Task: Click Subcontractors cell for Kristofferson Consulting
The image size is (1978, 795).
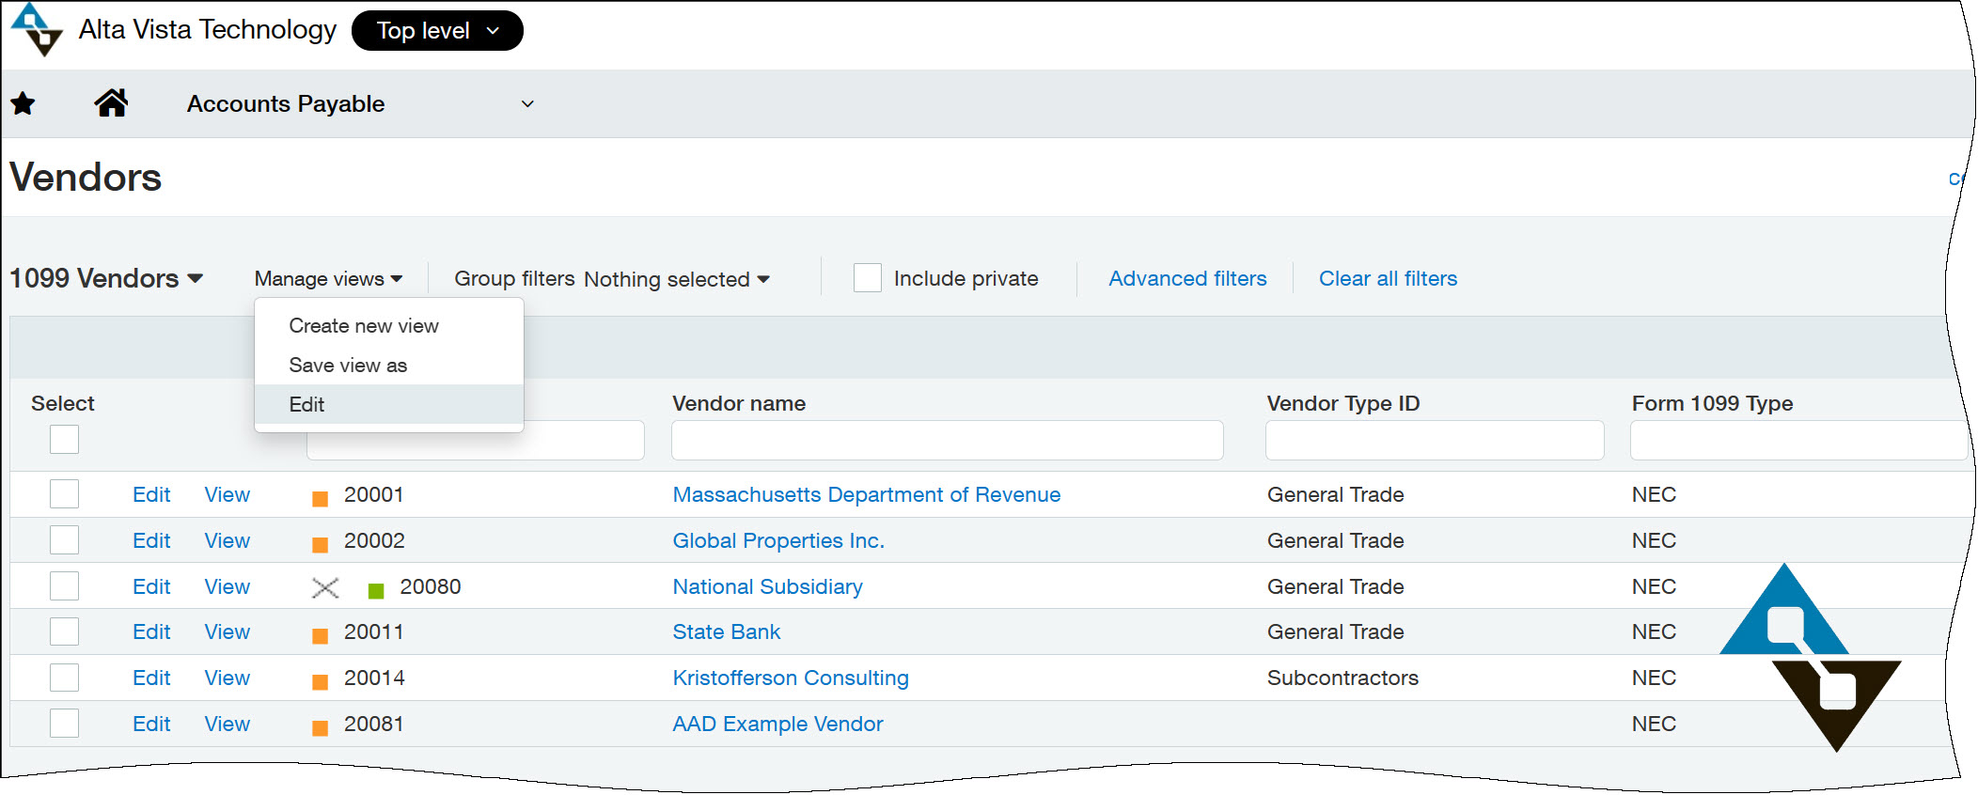Action: 1342,678
